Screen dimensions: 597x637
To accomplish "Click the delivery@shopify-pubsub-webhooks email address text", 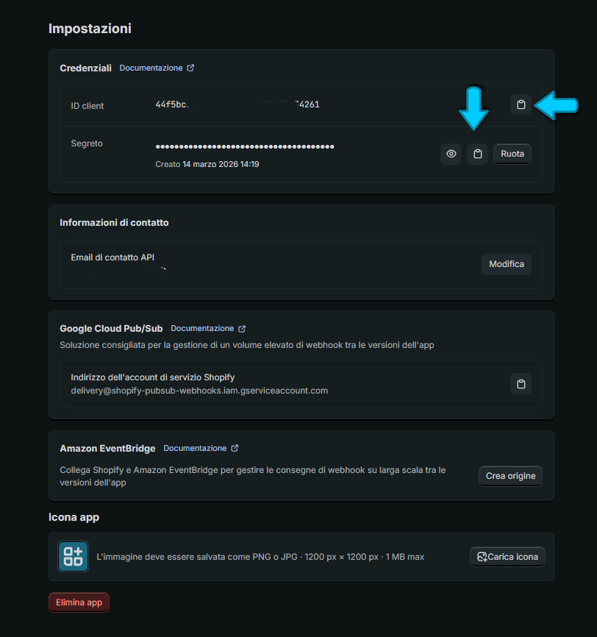I will 199,391.
